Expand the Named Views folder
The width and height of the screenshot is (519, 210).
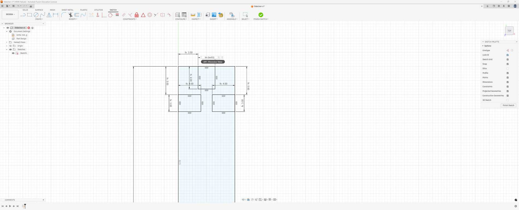tap(7, 42)
